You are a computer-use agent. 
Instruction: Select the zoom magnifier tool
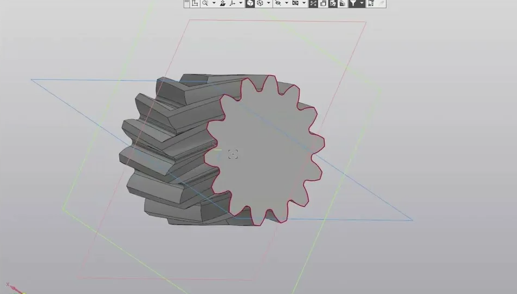click(205, 3)
